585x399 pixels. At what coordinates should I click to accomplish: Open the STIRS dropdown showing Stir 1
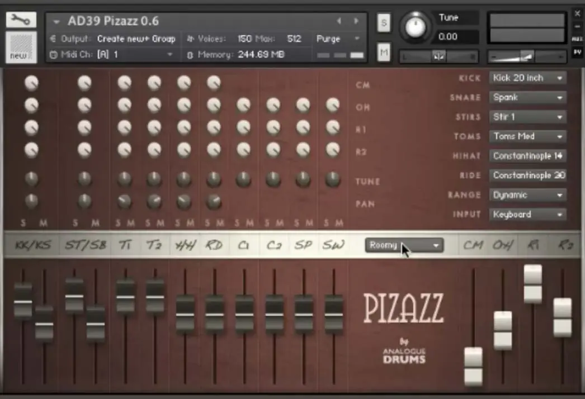pos(527,117)
